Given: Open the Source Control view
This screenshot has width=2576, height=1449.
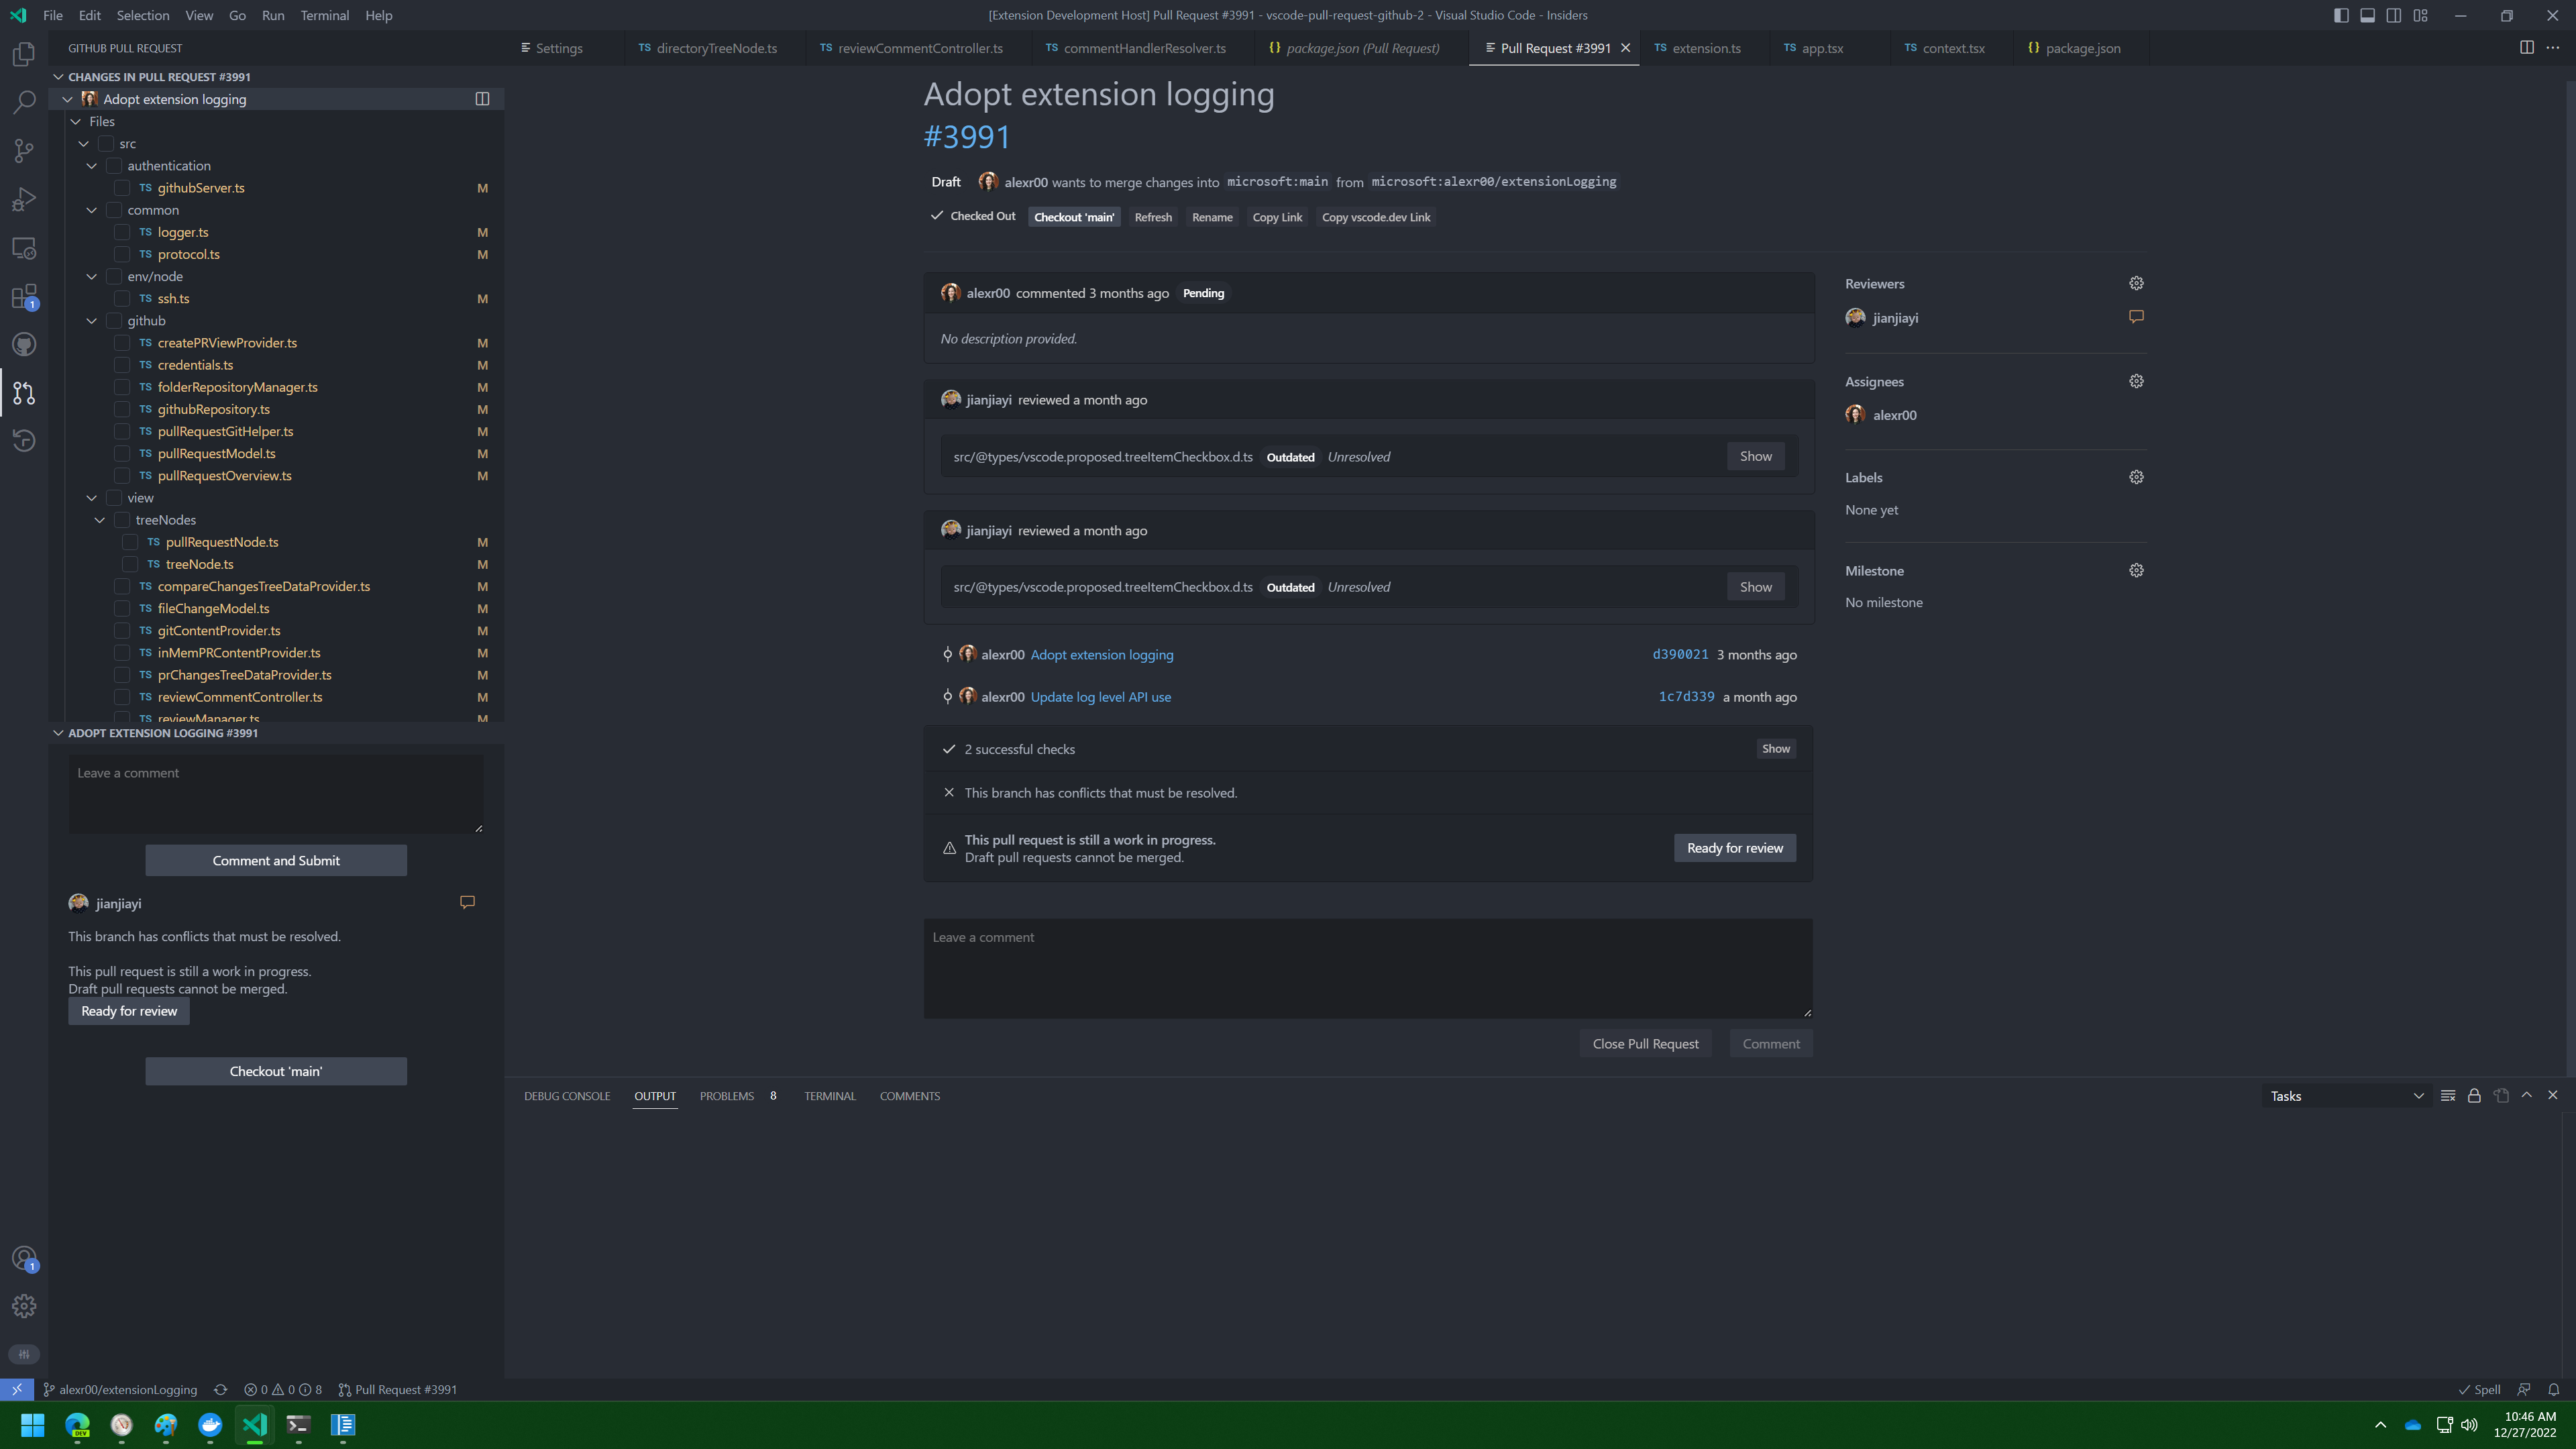Looking at the screenshot, I should 24,150.
